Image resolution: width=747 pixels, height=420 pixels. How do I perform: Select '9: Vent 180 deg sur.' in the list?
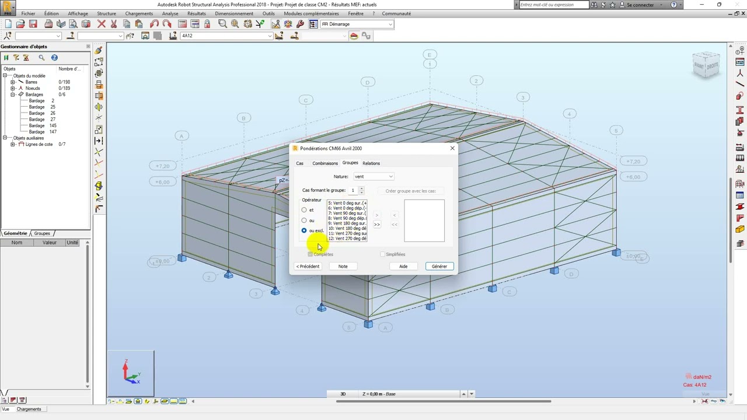[347, 223]
